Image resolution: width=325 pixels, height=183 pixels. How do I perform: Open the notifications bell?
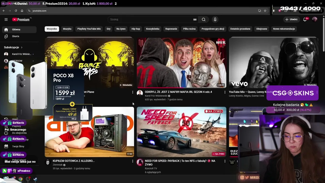[305, 19]
